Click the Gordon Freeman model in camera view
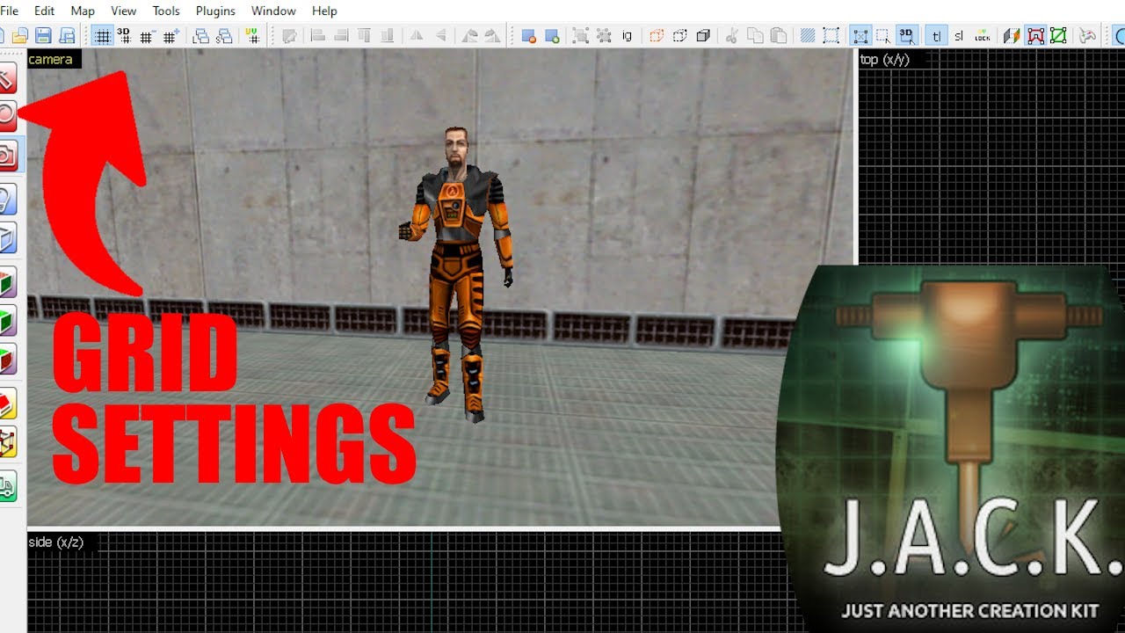 (x=456, y=273)
